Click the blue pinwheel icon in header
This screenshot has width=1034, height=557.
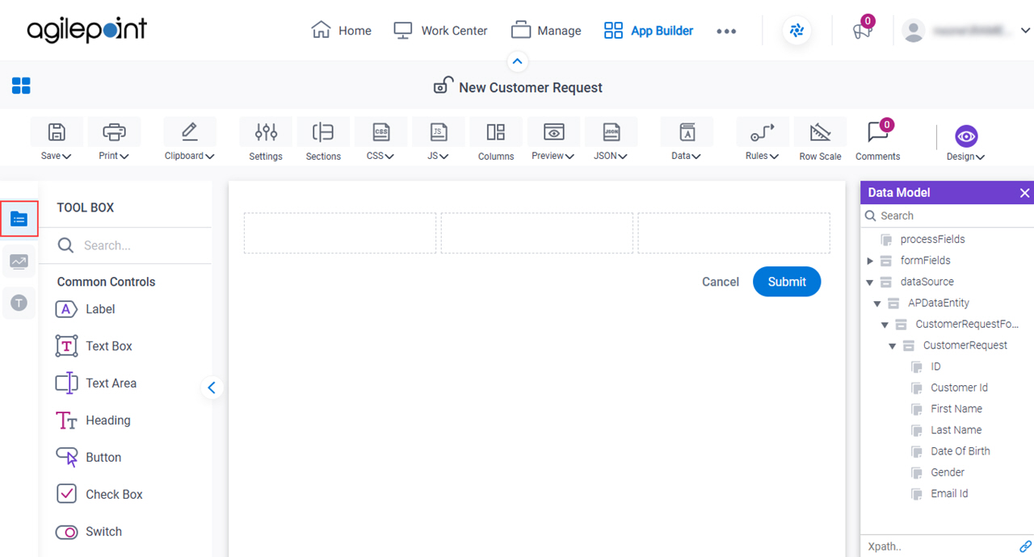(x=797, y=31)
